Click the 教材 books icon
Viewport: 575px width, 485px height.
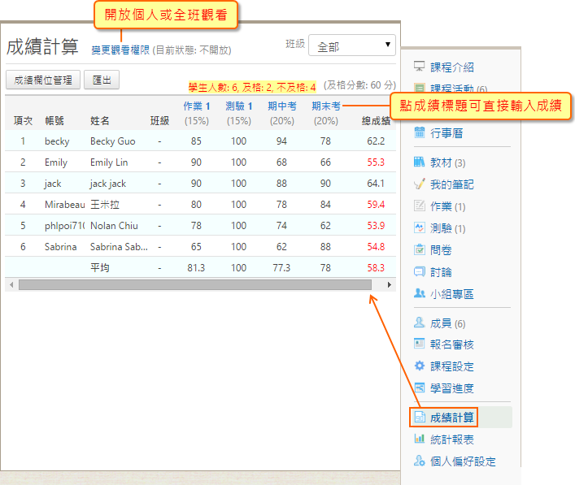pyautogui.click(x=420, y=162)
